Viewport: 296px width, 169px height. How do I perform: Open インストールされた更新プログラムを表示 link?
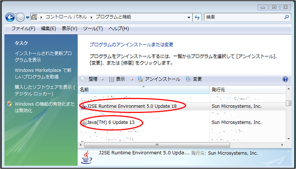pos(43,57)
